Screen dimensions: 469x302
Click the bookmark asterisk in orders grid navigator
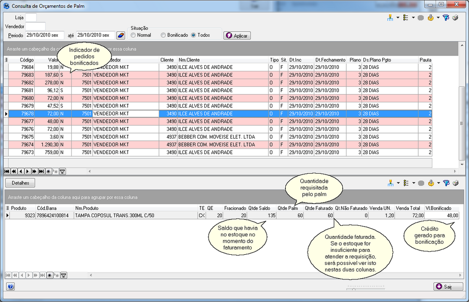(48, 171)
